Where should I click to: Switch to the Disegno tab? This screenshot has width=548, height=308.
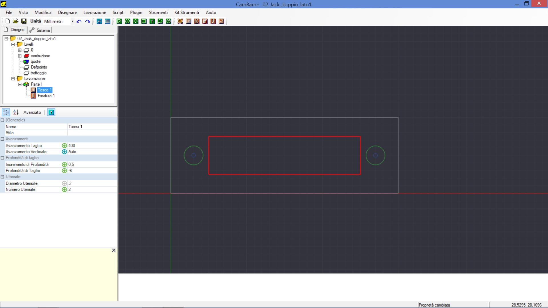(x=14, y=30)
